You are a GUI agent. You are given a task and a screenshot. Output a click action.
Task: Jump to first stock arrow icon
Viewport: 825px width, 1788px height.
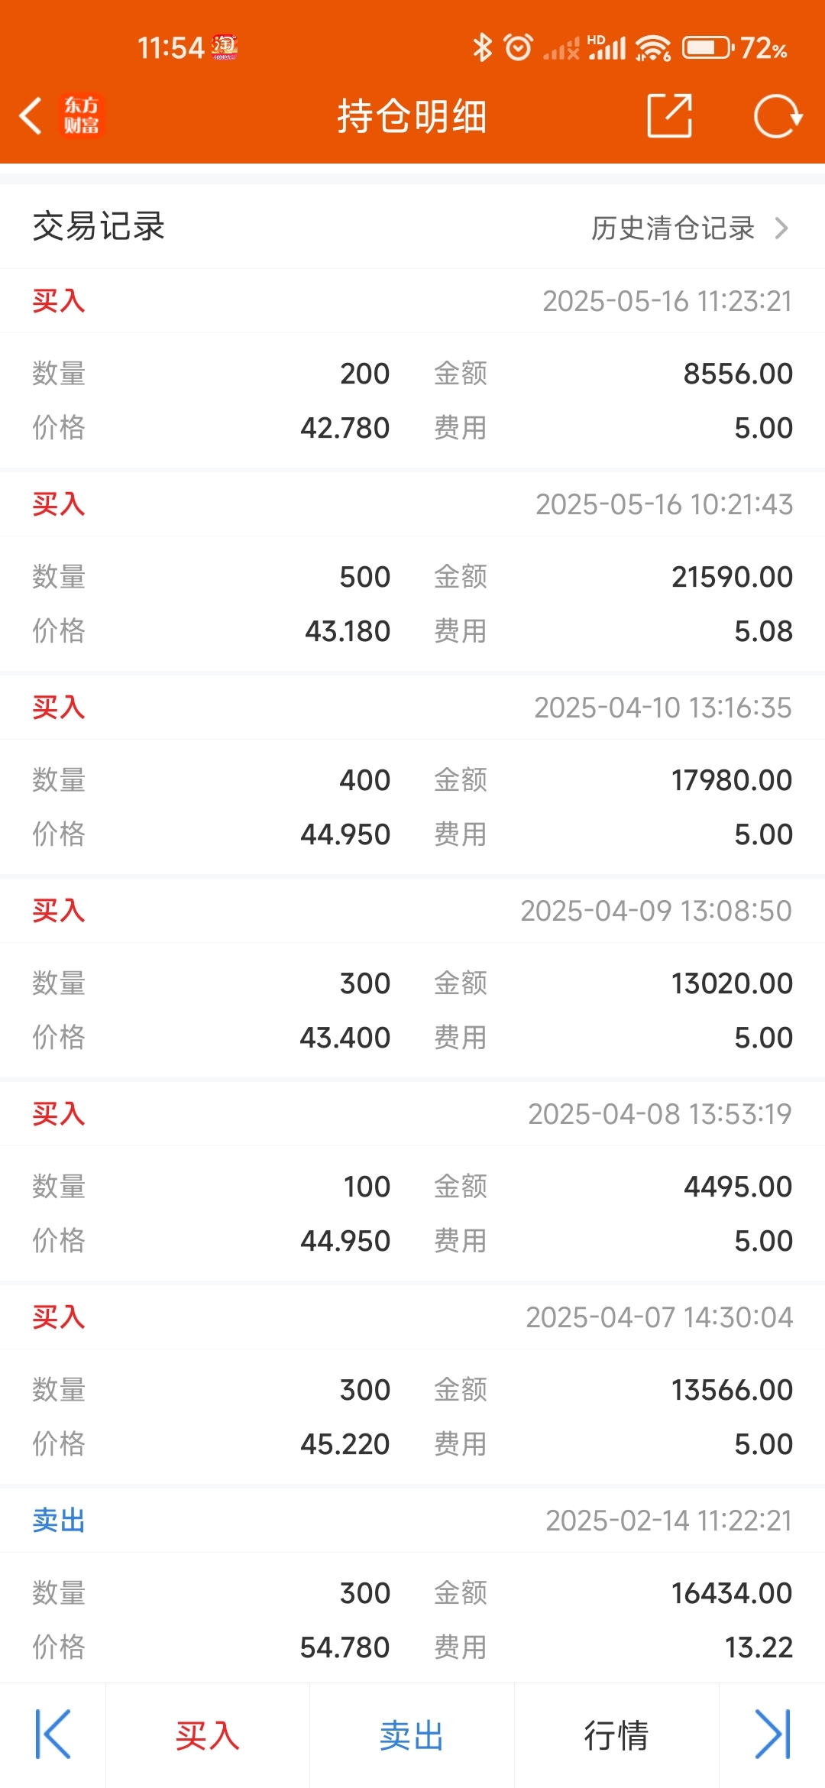tap(53, 1734)
